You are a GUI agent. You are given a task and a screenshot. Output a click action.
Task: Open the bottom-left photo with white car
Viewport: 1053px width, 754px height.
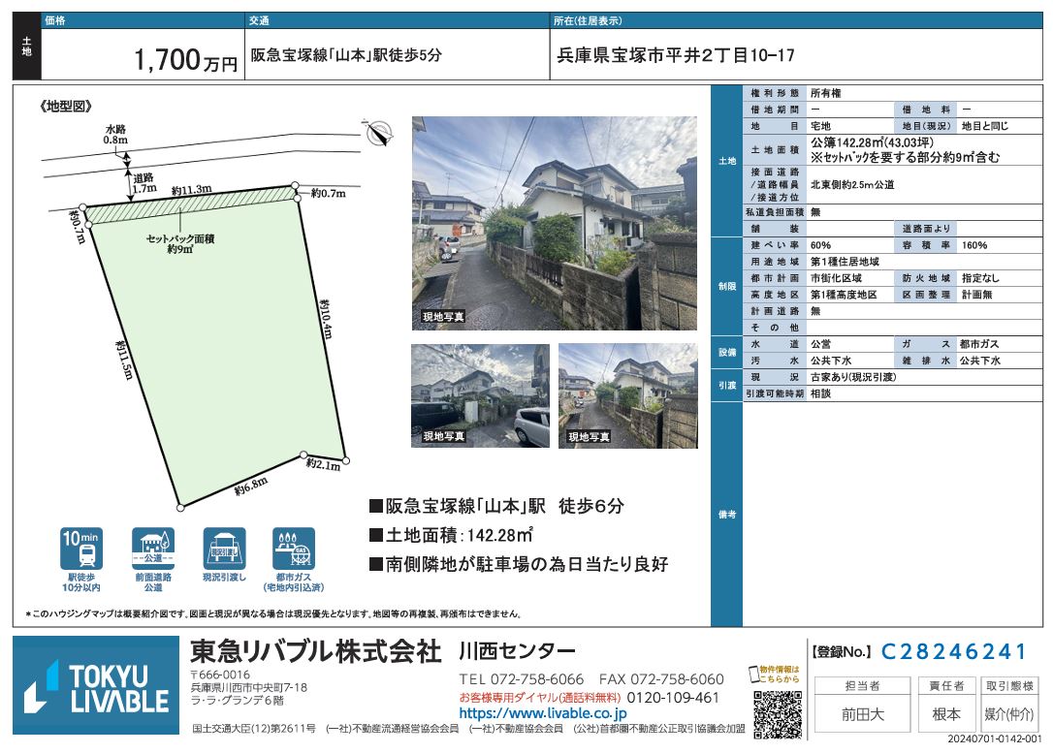(480, 394)
